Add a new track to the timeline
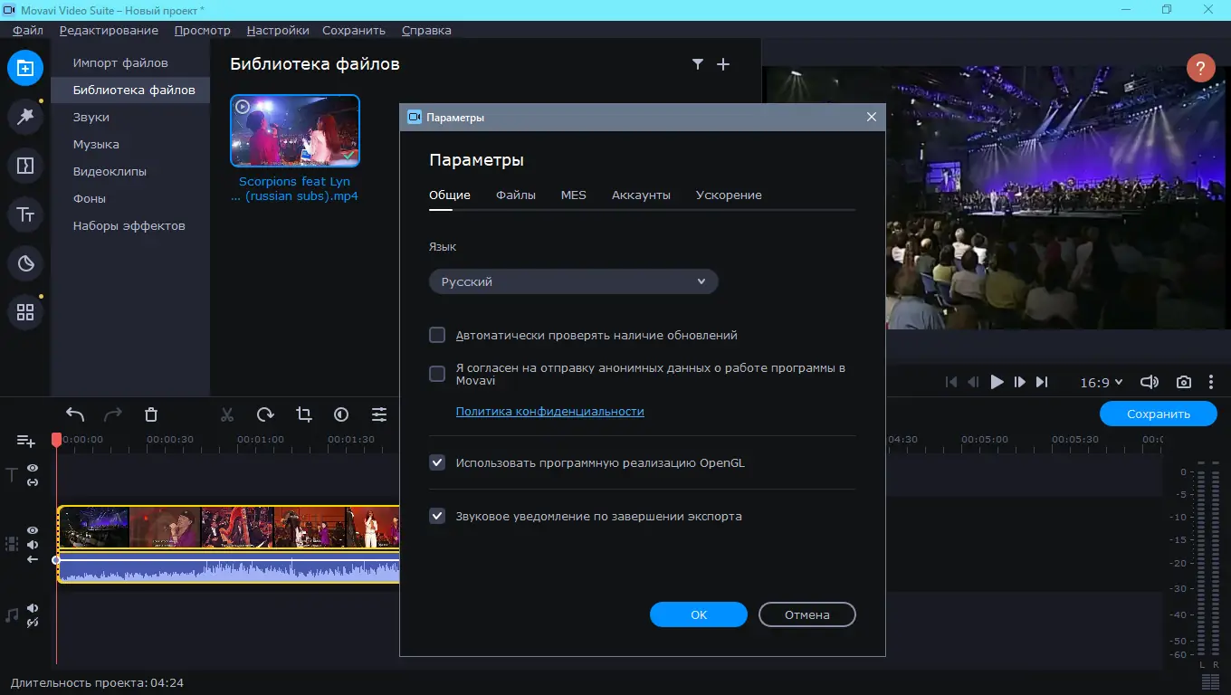The height and width of the screenshot is (695, 1231). pyautogui.click(x=26, y=441)
